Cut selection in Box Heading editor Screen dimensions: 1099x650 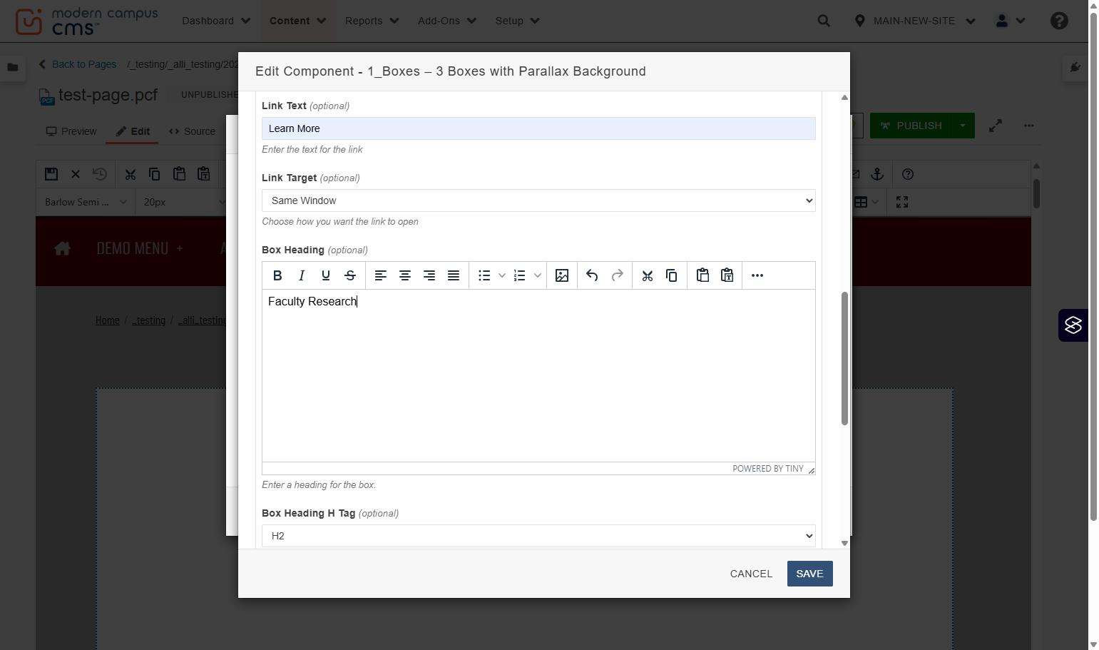click(x=648, y=275)
